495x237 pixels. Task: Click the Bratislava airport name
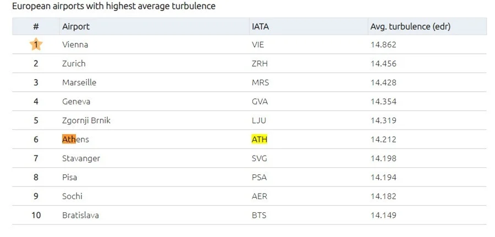click(x=80, y=215)
